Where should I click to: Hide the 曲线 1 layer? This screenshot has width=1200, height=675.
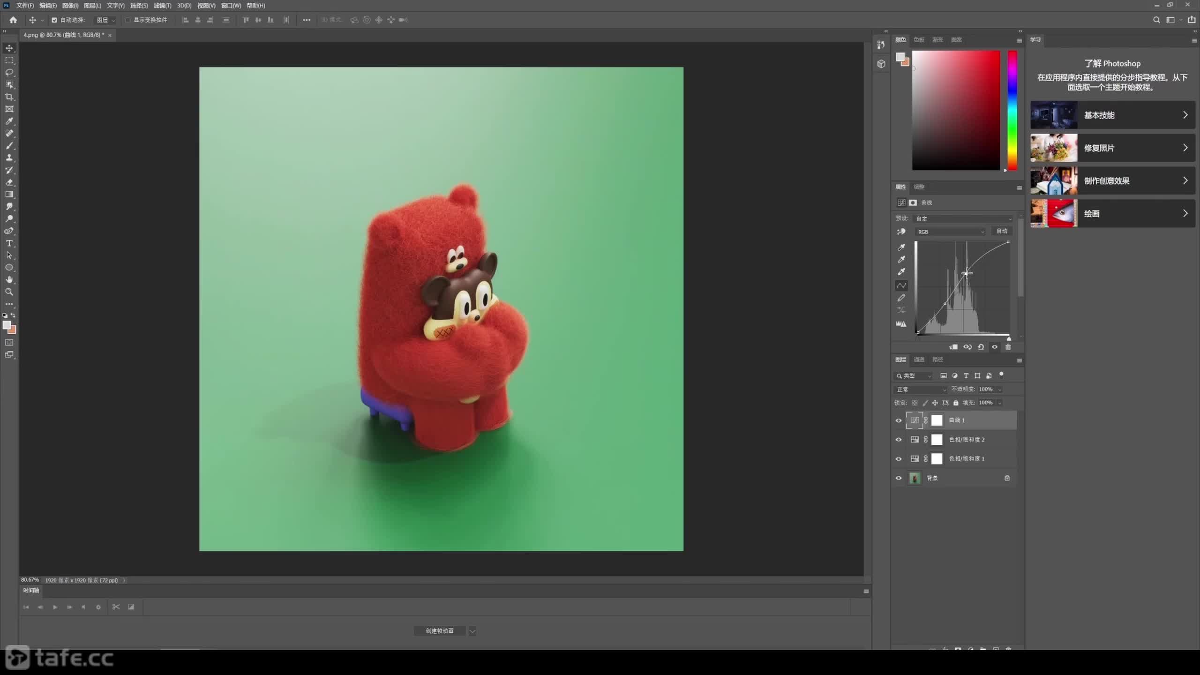pyautogui.click(x=899, y=420)
